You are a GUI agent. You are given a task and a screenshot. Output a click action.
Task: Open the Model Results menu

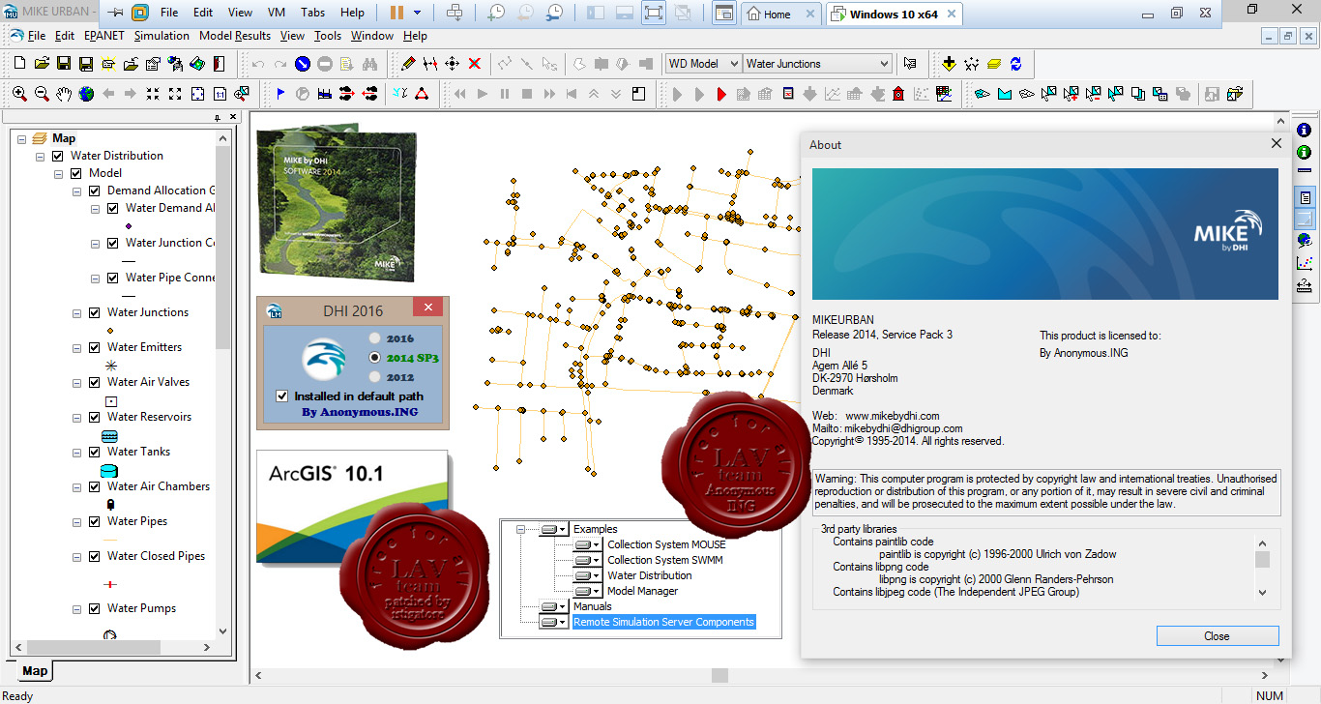tap(235, 36)
